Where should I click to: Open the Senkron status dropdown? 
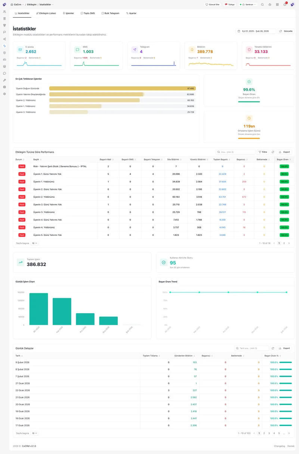coord(248,4)
